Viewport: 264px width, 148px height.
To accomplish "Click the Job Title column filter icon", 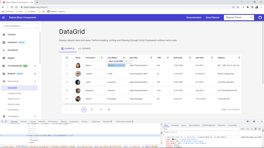I will (152, 58).
